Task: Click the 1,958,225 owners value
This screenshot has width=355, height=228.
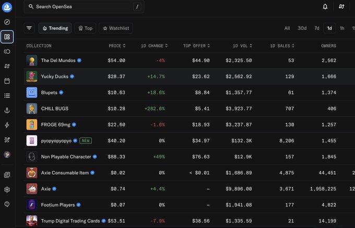Action: coord(323,189)
